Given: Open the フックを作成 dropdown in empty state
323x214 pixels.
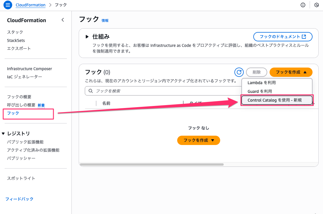Looking at the screenshot, I should pos(199,140).
